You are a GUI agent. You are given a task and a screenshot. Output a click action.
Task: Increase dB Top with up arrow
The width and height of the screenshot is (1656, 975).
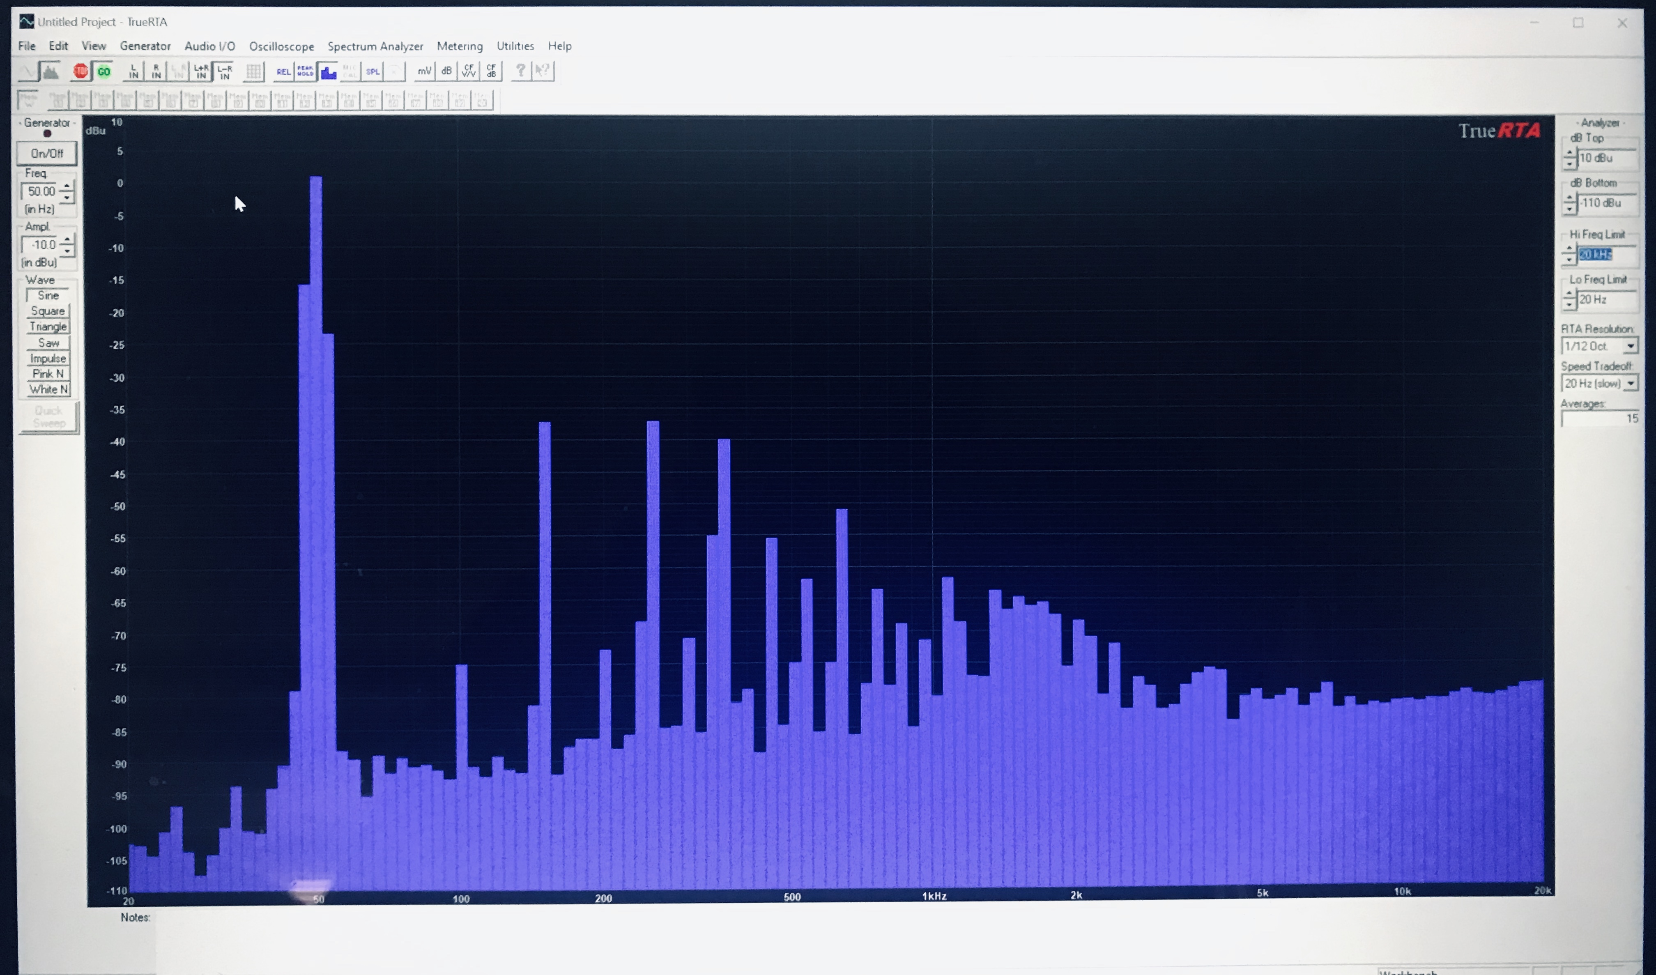(x=1570, y=153)
